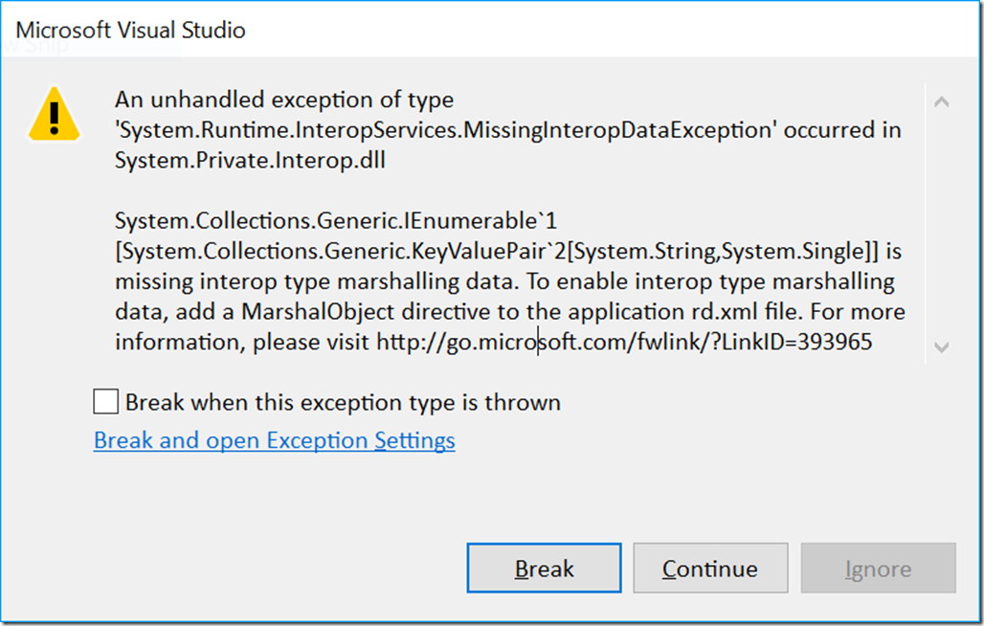984x626 pixels.
Task: Click the checkbox label text about exception type
Action: click(343, 402)
